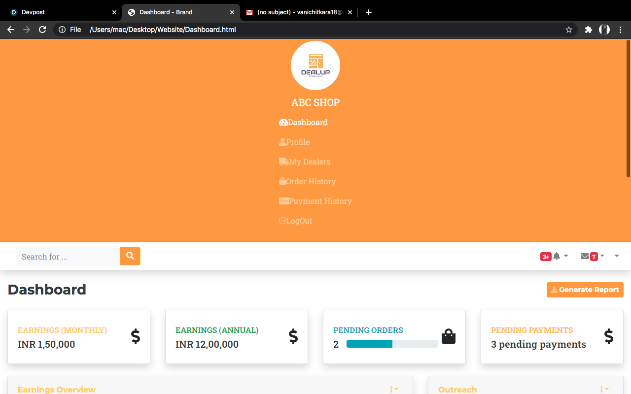Click the shopping bag icon on Pending Orders card
Image resolution: width=631 pixels, height=394 pixels.
coord(449,336)
